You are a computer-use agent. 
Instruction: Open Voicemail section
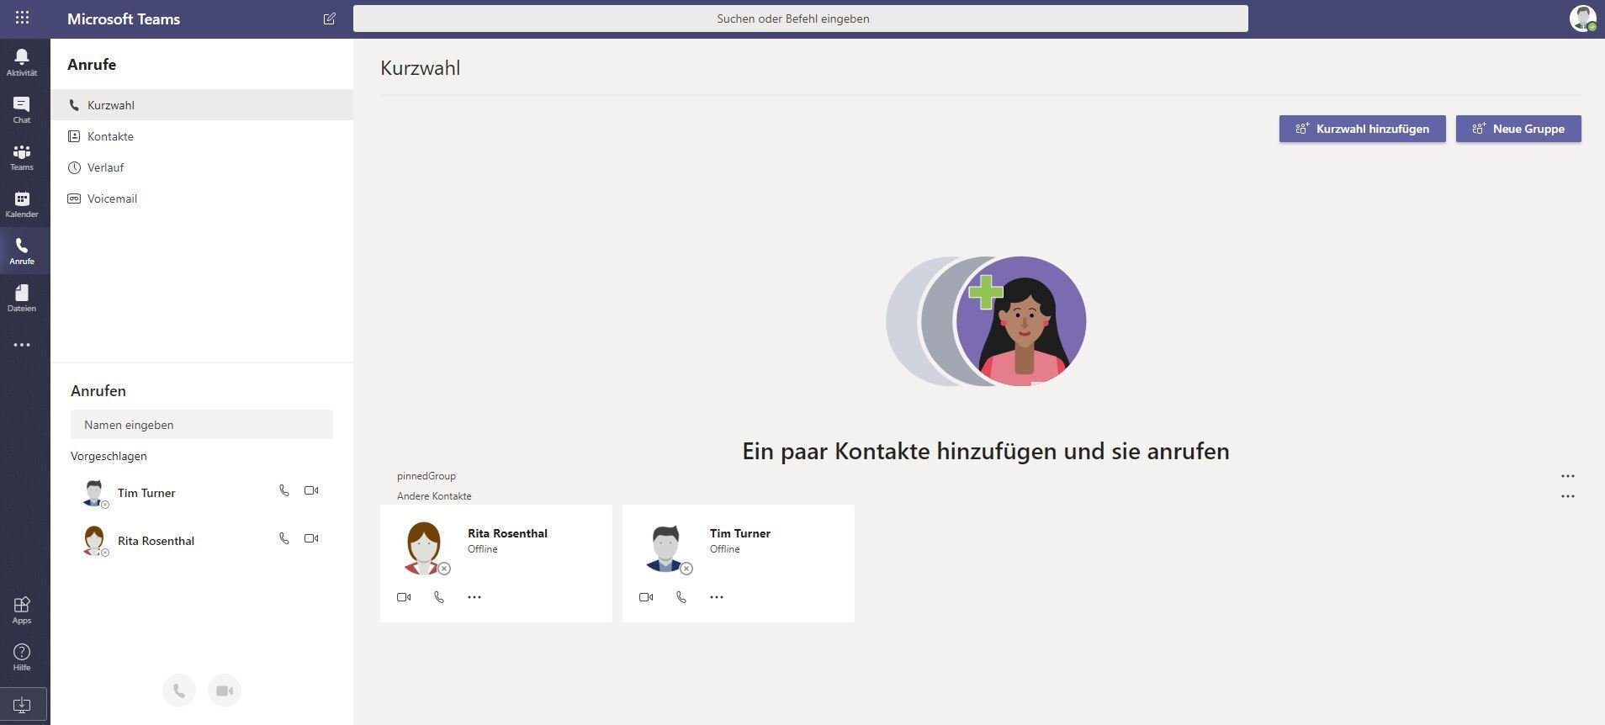point(202,198)
